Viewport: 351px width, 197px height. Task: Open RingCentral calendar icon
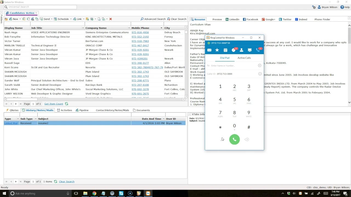coord(225,50)
